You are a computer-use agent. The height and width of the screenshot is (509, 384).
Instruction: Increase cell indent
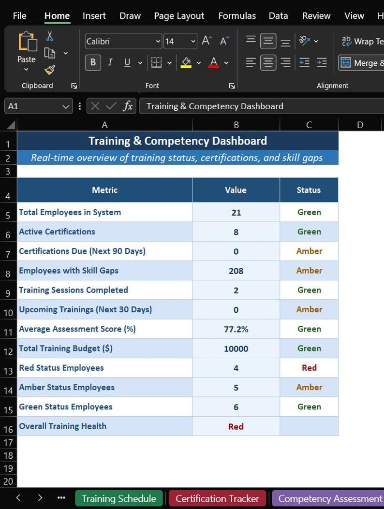(x=322, y=62)
